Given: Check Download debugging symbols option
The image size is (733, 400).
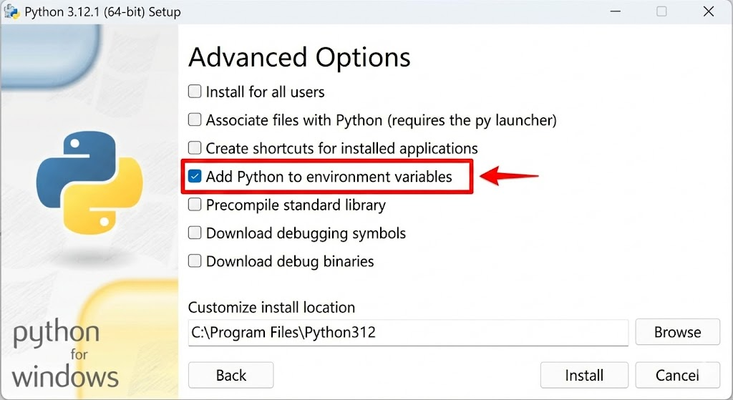Looking at the screenshot, I should coord(195,233).
